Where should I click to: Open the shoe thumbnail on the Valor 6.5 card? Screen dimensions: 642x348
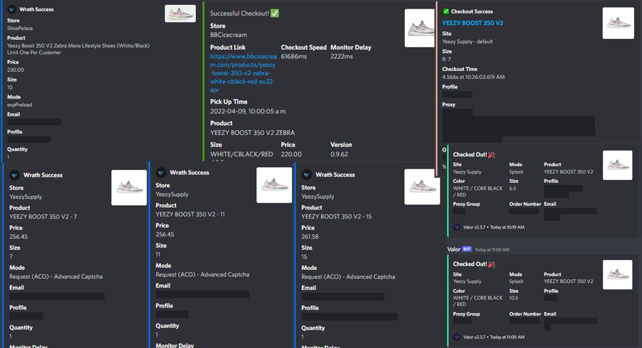[x=618, y=165]
